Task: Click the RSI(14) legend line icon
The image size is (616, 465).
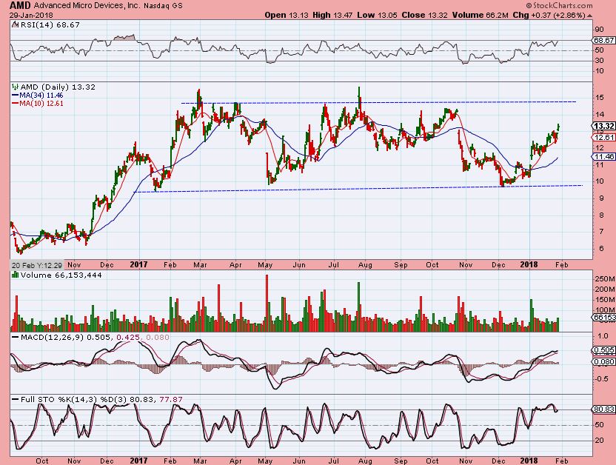Action: [x=15, y=24]
